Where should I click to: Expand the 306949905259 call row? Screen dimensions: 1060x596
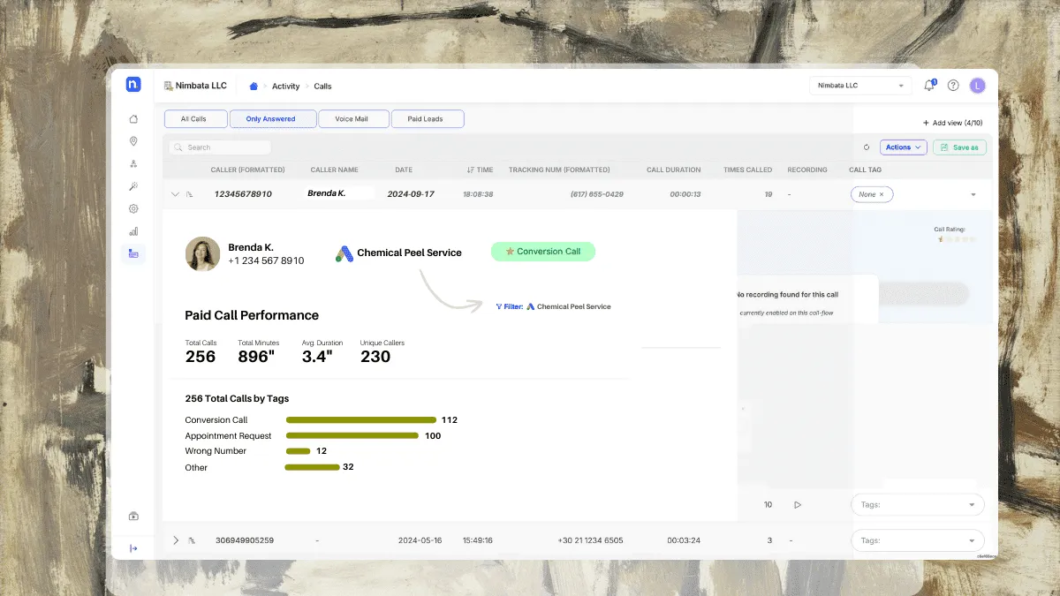[x=176, y=540]
